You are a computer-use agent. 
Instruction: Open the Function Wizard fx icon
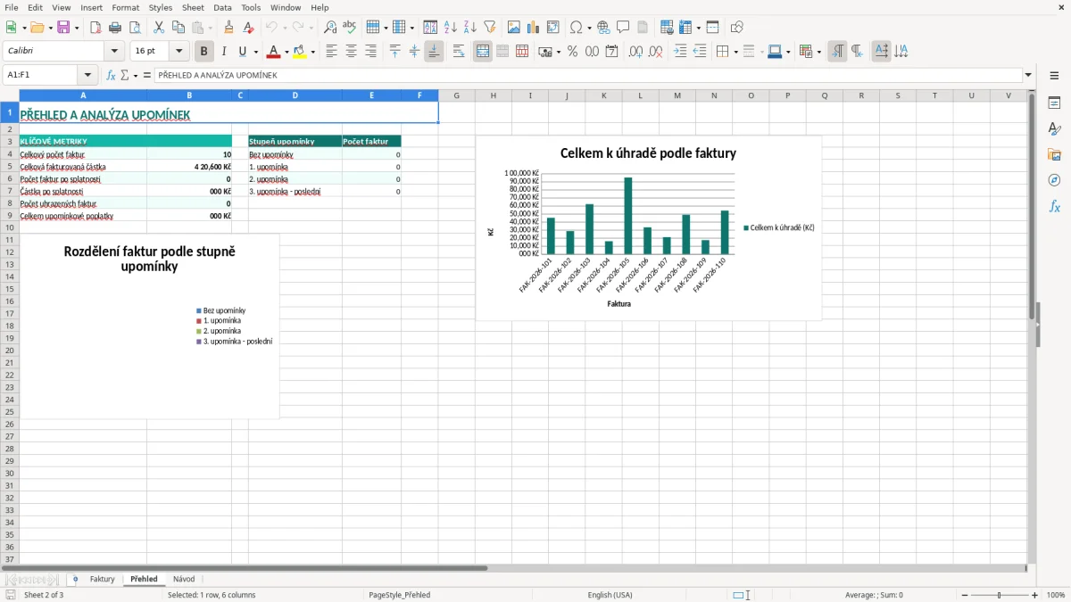[x=112, y=76]
